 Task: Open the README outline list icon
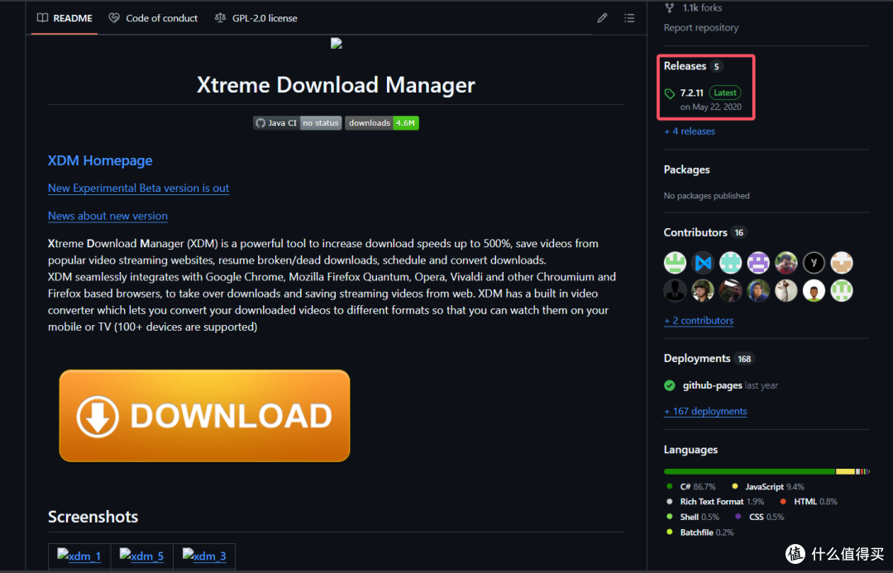(629, 18)
